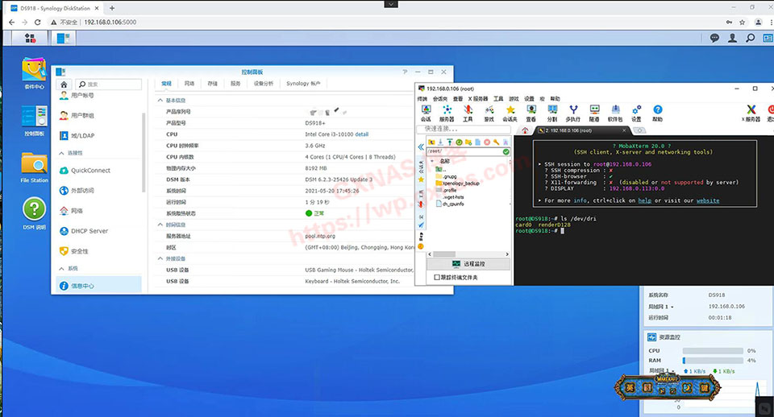774x417 pixels.
Task: Click the remote monitoring button
Action: 468,264
